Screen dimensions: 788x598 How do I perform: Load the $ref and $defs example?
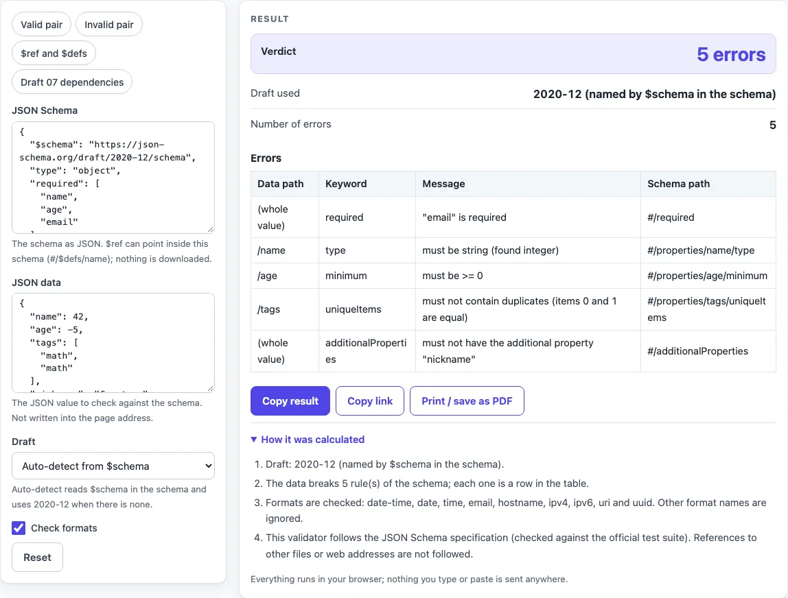[54, 53]
